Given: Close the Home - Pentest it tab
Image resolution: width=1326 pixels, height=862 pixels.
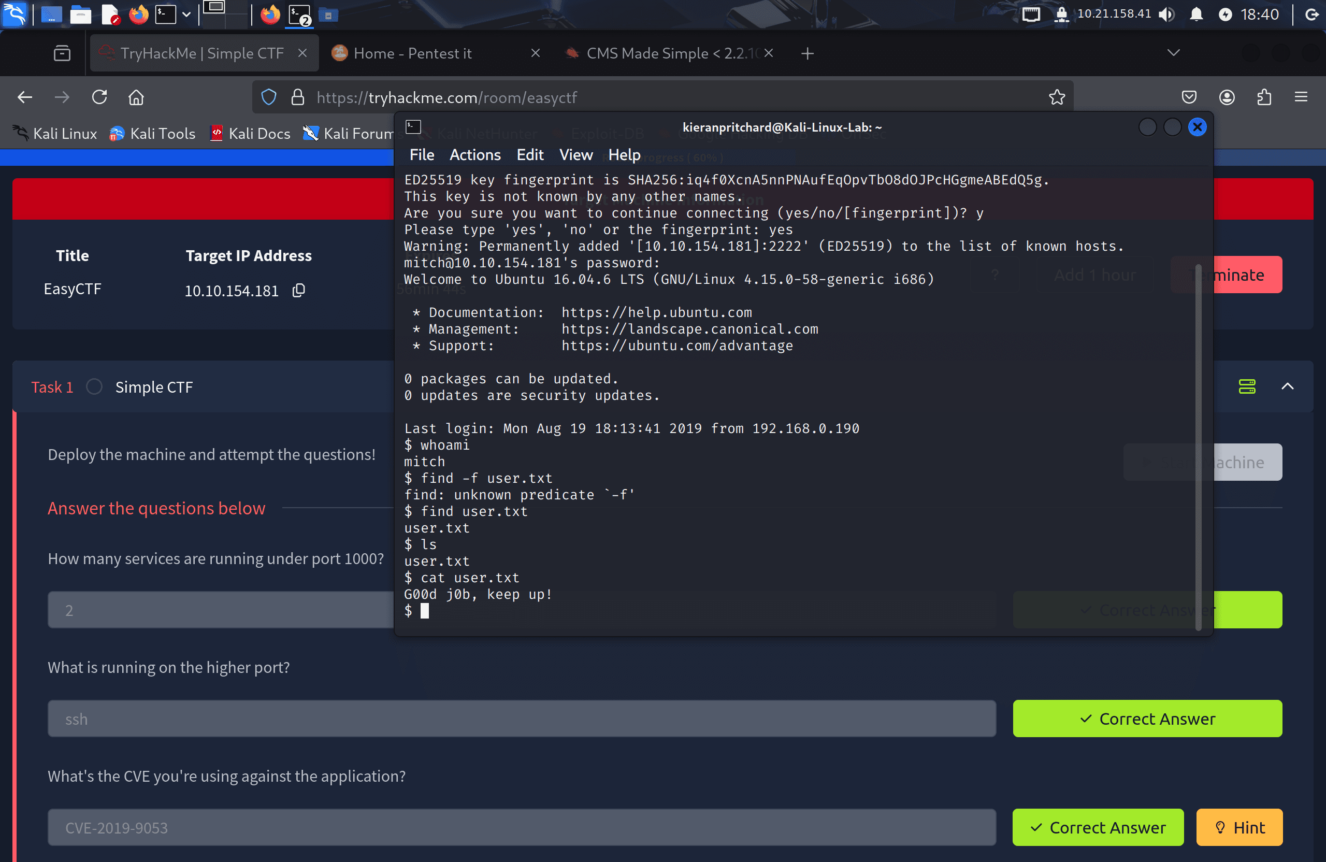Looking at the screenshot, I should [x=536, y=53].
